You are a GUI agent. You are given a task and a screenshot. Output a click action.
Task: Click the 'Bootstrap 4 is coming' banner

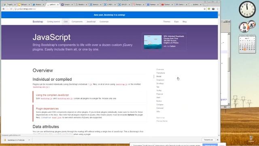[109, 15]
